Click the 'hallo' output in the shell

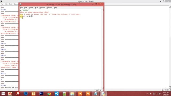point(3,55)
